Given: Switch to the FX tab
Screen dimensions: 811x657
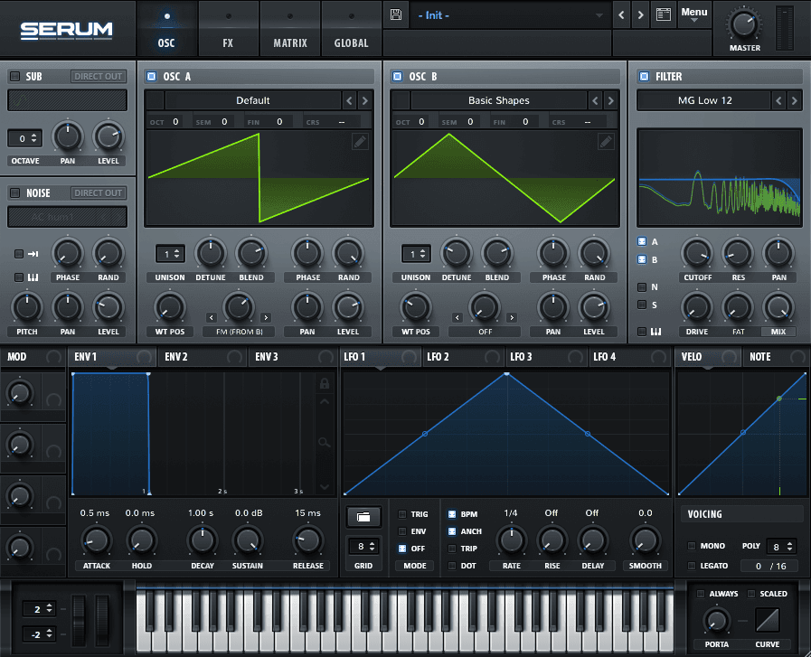Looking at the screenshot, I should click(x=228, y=28).
